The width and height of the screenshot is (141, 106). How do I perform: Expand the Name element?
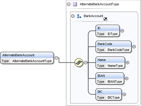(127, 62)
